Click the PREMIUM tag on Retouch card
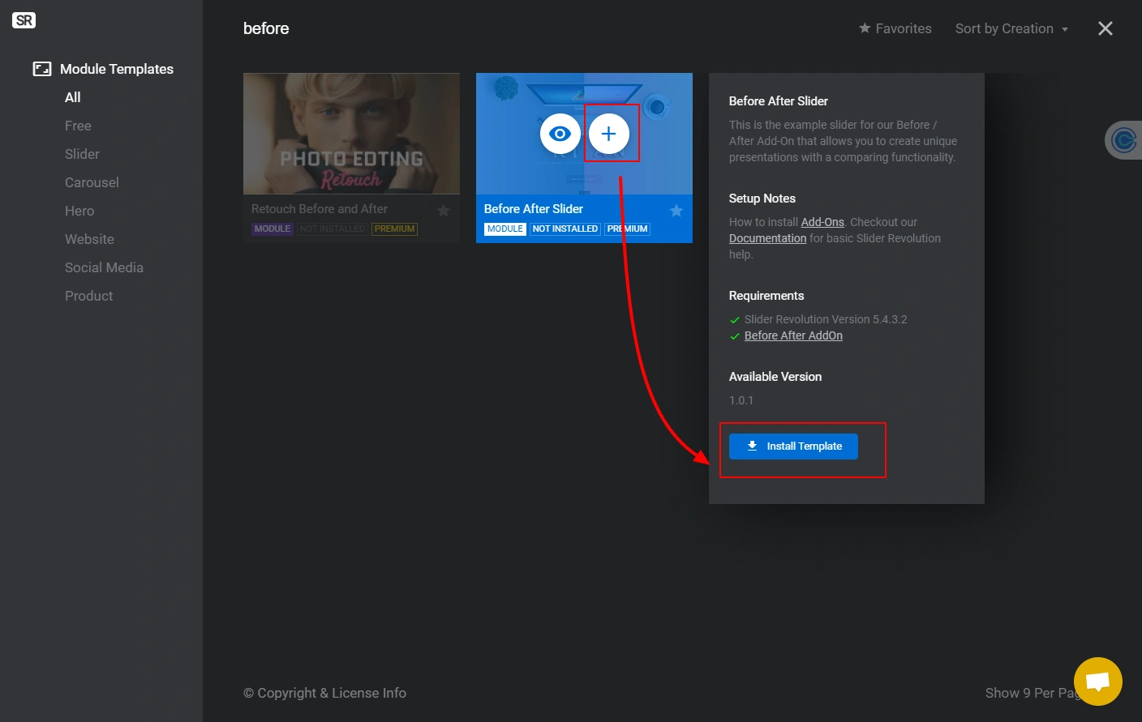This screenshot has height=722, width=1142. (x=395, y=229)
